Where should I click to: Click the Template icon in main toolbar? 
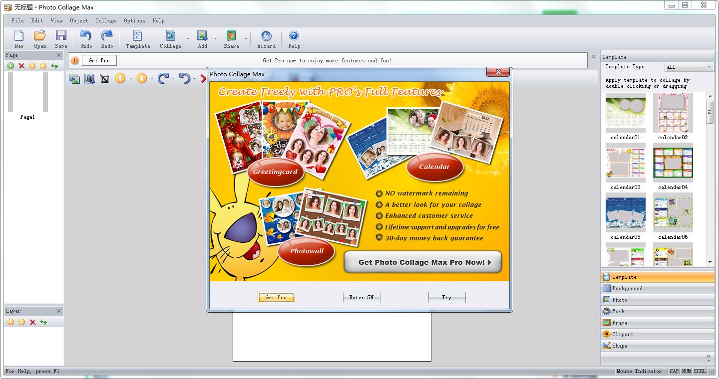point(137,36)
